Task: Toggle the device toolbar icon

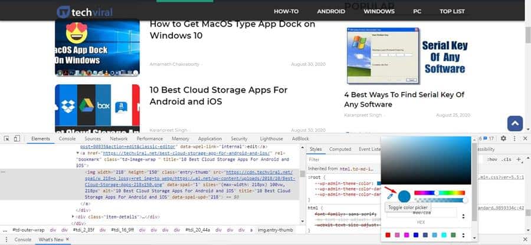Action: [x=17, y=138]
